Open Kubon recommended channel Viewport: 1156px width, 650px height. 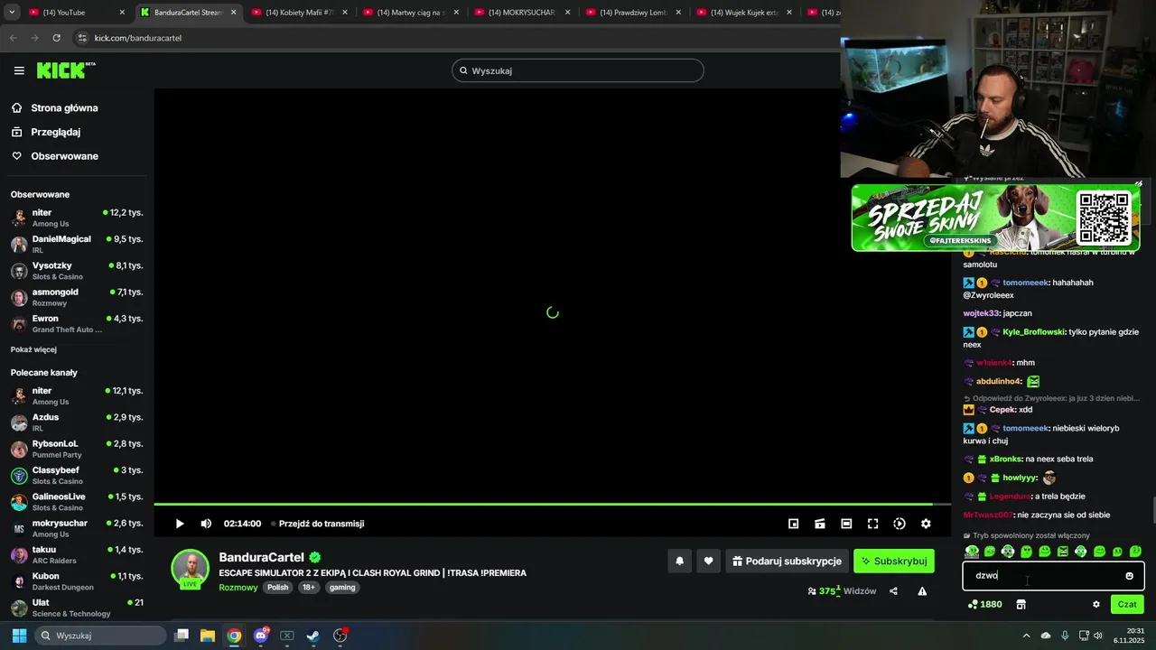point(77,580)
